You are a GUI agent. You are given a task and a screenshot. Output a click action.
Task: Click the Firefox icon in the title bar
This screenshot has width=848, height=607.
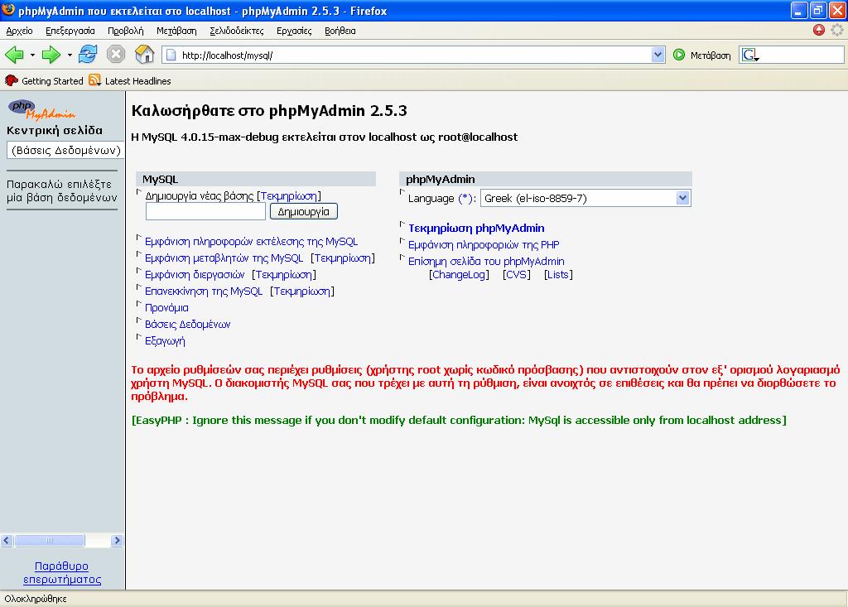8,10
